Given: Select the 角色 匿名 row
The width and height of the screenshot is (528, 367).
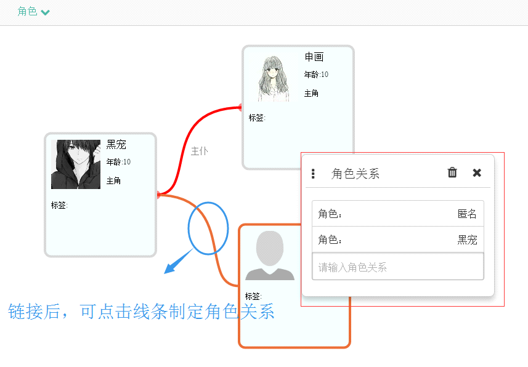Looking at the screenshot, I should tap(397, 214).
